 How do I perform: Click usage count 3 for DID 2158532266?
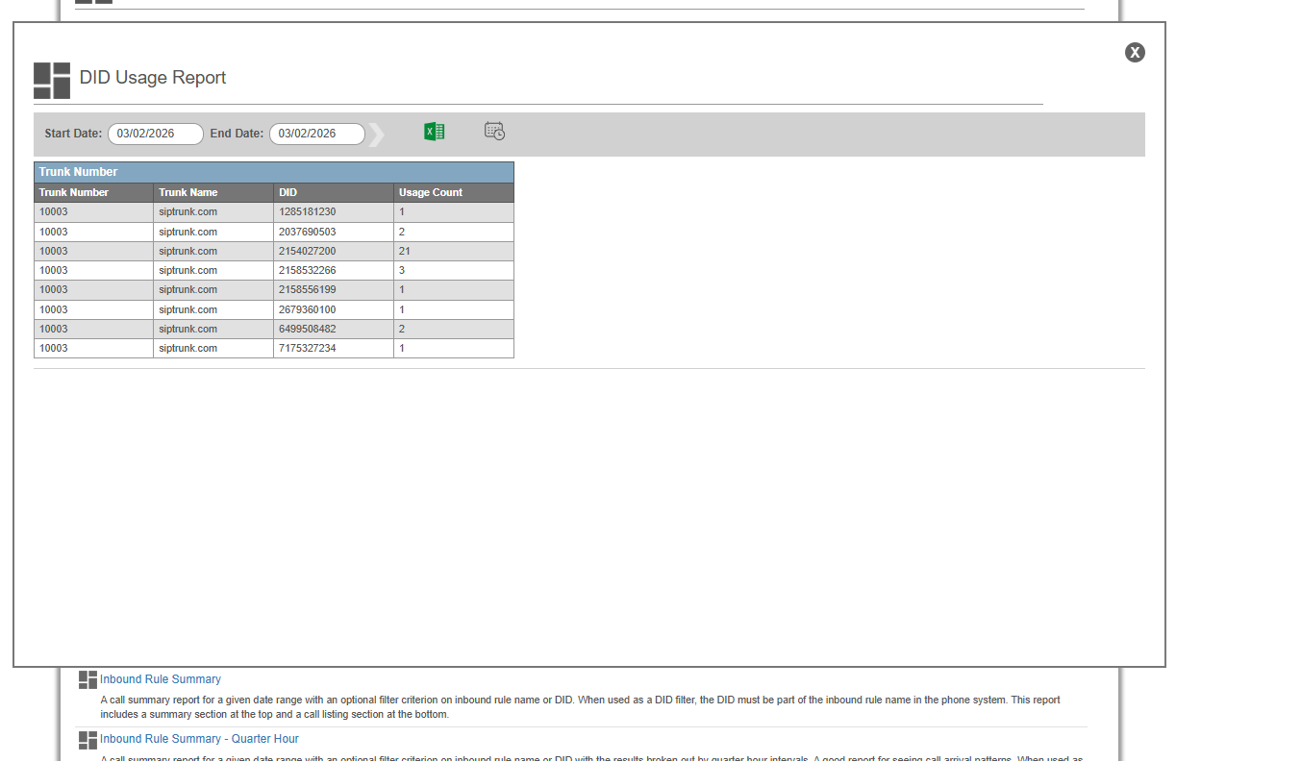402,271
